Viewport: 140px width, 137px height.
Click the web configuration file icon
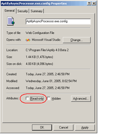[11, 21]
